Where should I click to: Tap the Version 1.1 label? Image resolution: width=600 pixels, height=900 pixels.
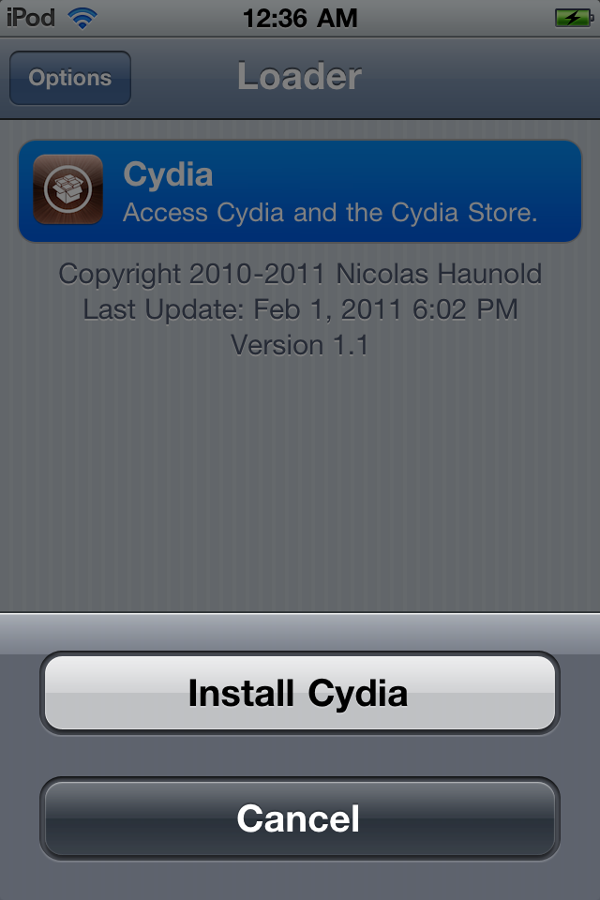(x=300, y=345)
